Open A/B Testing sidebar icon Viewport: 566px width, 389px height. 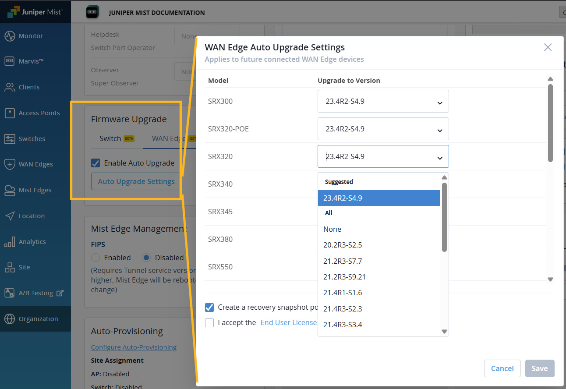point(10,293)
